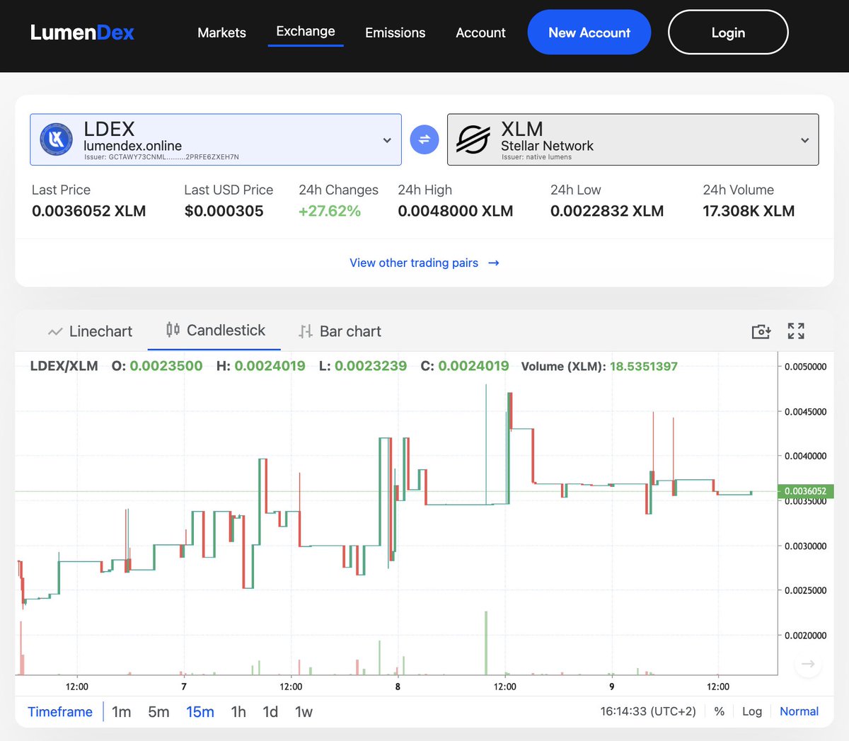Toggle Log scale mode
The height and width of the screenshot is (741, 849).
tap(752, 711)
